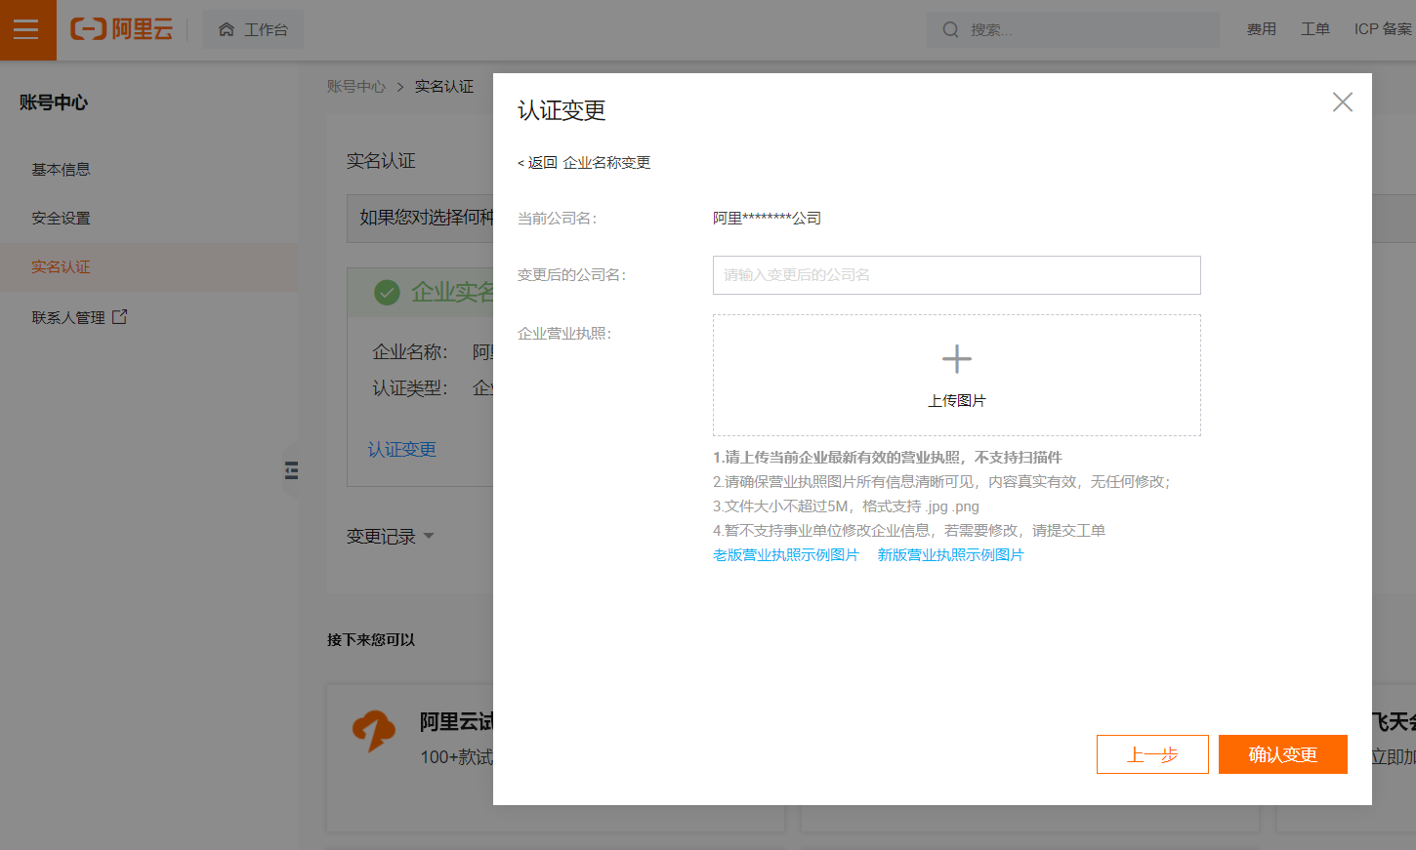Go to 账号中心 breadcrumb
This screenshot has height=850, width=1416.
point(356,86)
